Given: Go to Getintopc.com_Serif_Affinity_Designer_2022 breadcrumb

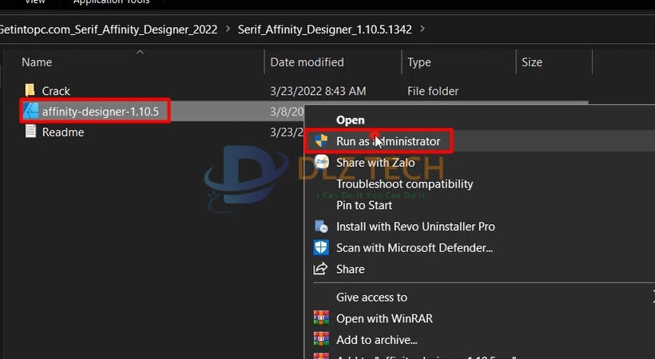Looking at the screenshot, I should pos(108,30).
